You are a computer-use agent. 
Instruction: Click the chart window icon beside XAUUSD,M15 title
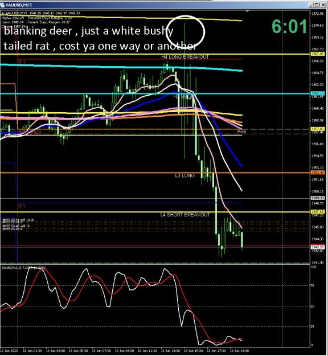point(2,5)
